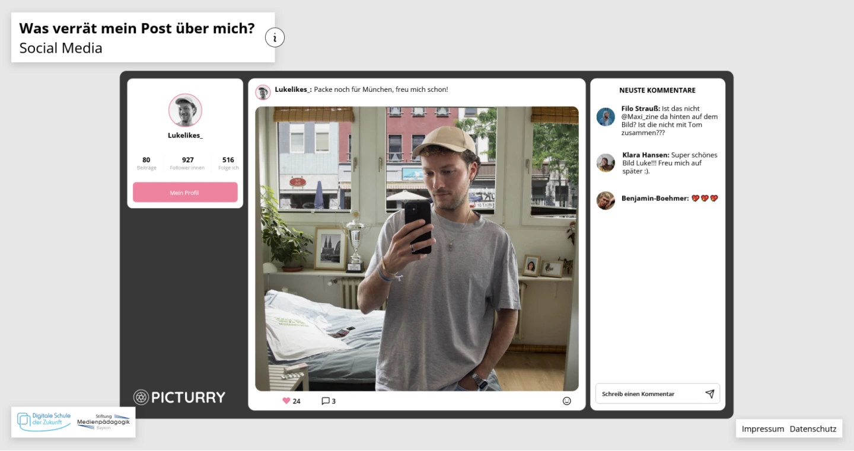Screen dimensions: 854x451
Task: Click Klara Hansen's comment avatar
Action: [606, 163]
